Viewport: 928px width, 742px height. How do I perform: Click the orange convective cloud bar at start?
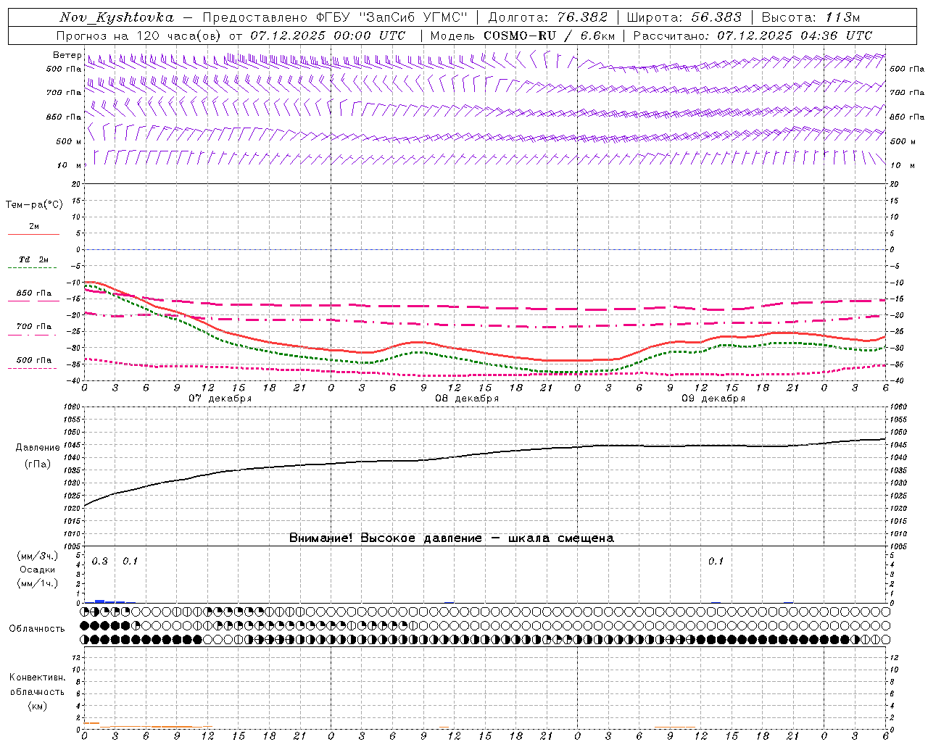91,723
